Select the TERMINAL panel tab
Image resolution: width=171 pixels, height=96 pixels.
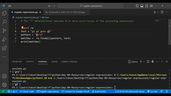42,62
